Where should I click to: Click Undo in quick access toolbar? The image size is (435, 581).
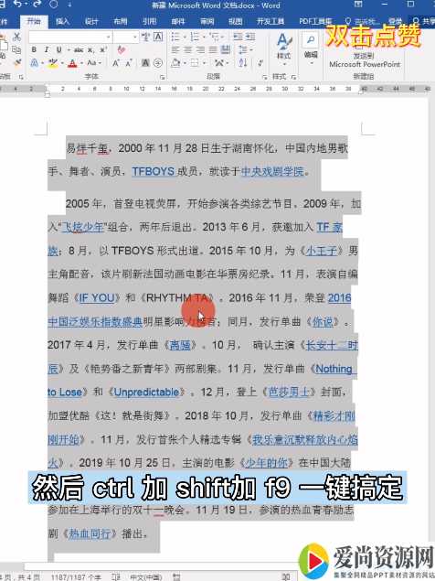[x=17, y=5]
